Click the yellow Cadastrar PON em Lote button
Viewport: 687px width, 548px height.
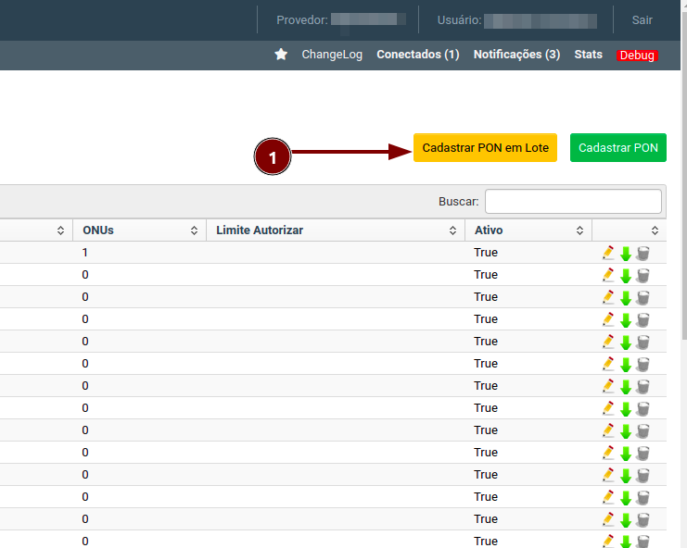[485, 148]
